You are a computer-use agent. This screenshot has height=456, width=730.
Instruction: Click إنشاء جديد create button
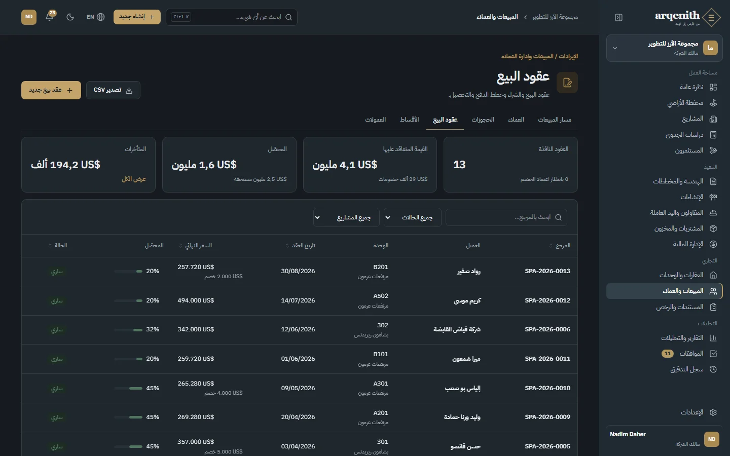coord(137,17)
